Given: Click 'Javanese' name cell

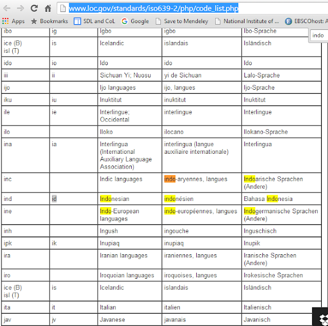Looking at the screenshot, I should pos(130,319).
